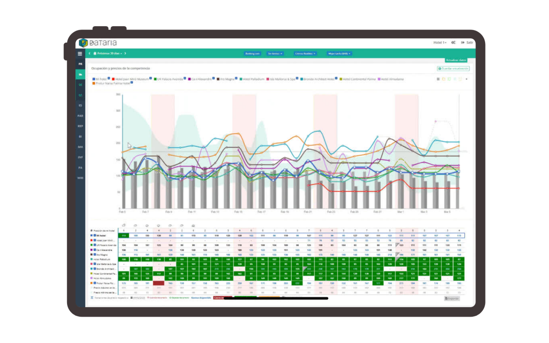Open the Próximos 30 días date dropdown

point(108,54)
